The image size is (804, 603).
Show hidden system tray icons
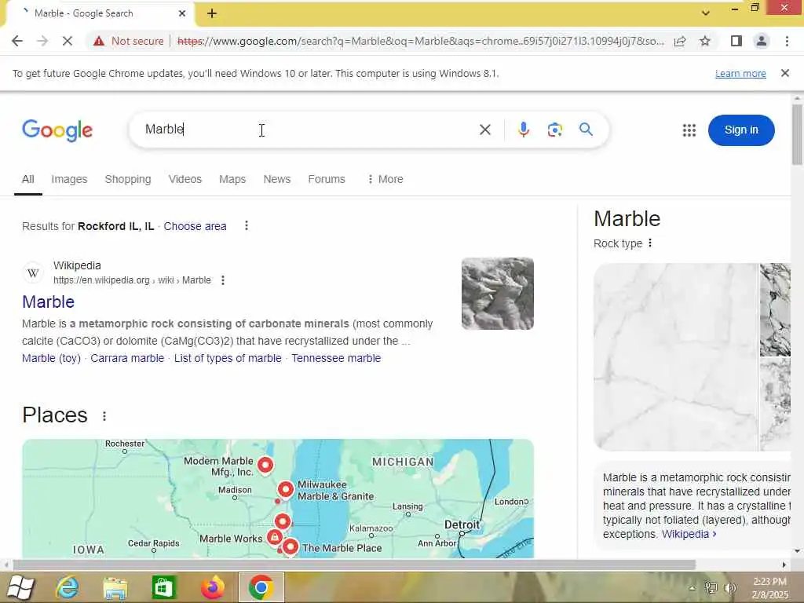pyautogui.click(x=693, y=588)
